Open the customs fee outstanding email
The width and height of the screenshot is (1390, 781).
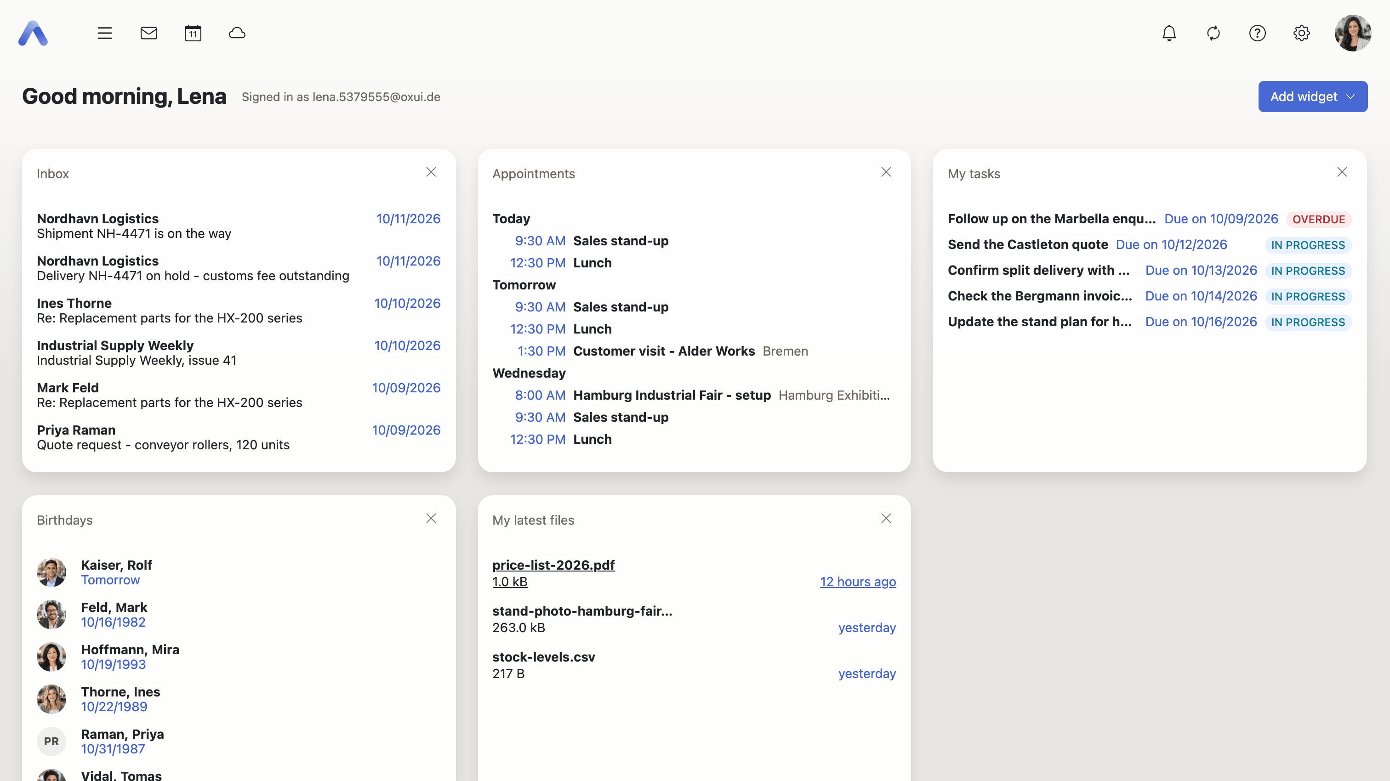(239, 268)
